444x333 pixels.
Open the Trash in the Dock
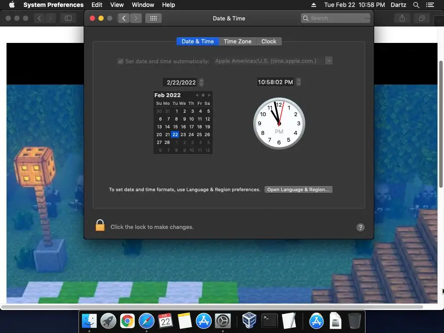tap(354, 321)
